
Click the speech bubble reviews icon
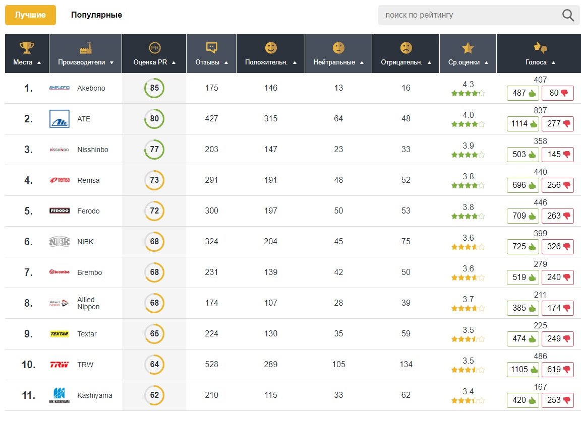tap(211, 48)
